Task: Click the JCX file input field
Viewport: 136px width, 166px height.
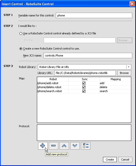Action: point(80,40)
